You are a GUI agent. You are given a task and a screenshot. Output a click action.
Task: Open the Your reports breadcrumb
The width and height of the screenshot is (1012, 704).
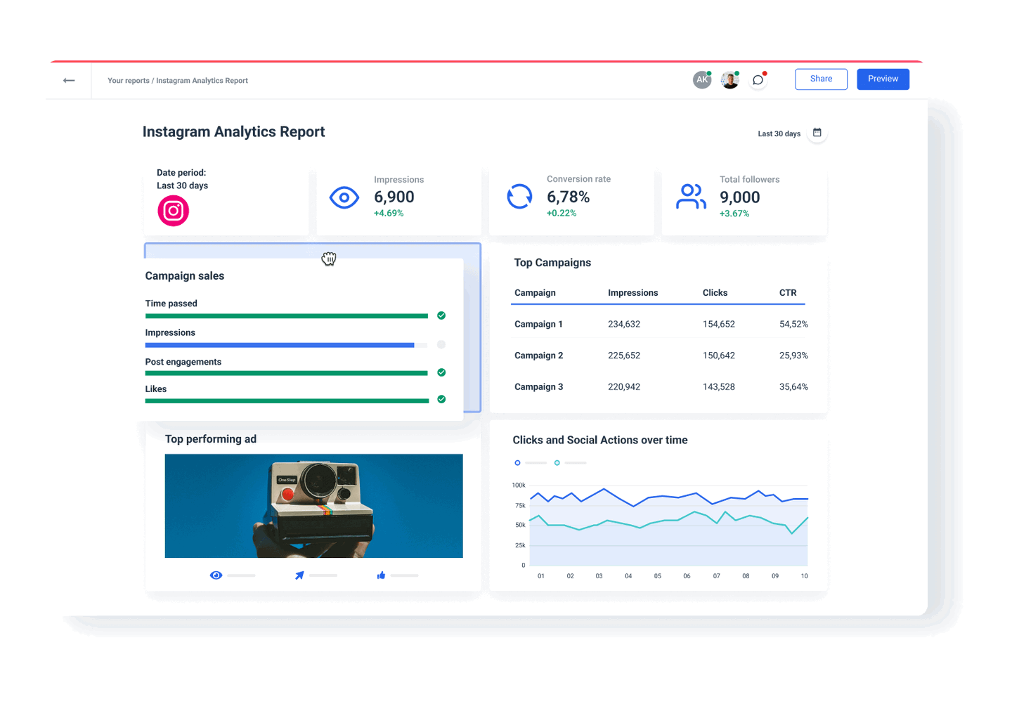click(x=127, y=80)
